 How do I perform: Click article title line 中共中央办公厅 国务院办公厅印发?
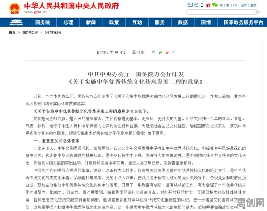click(136, 74)
